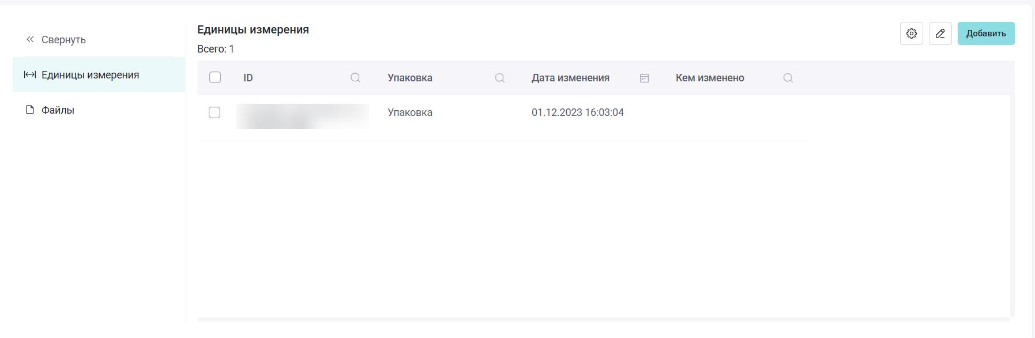1035x338 pixels.
Task: Search in Кем изменено column
Action: 788,78
